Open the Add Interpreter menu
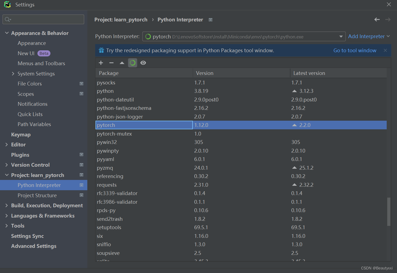The image size is (397, 273). tap(369, 36)
